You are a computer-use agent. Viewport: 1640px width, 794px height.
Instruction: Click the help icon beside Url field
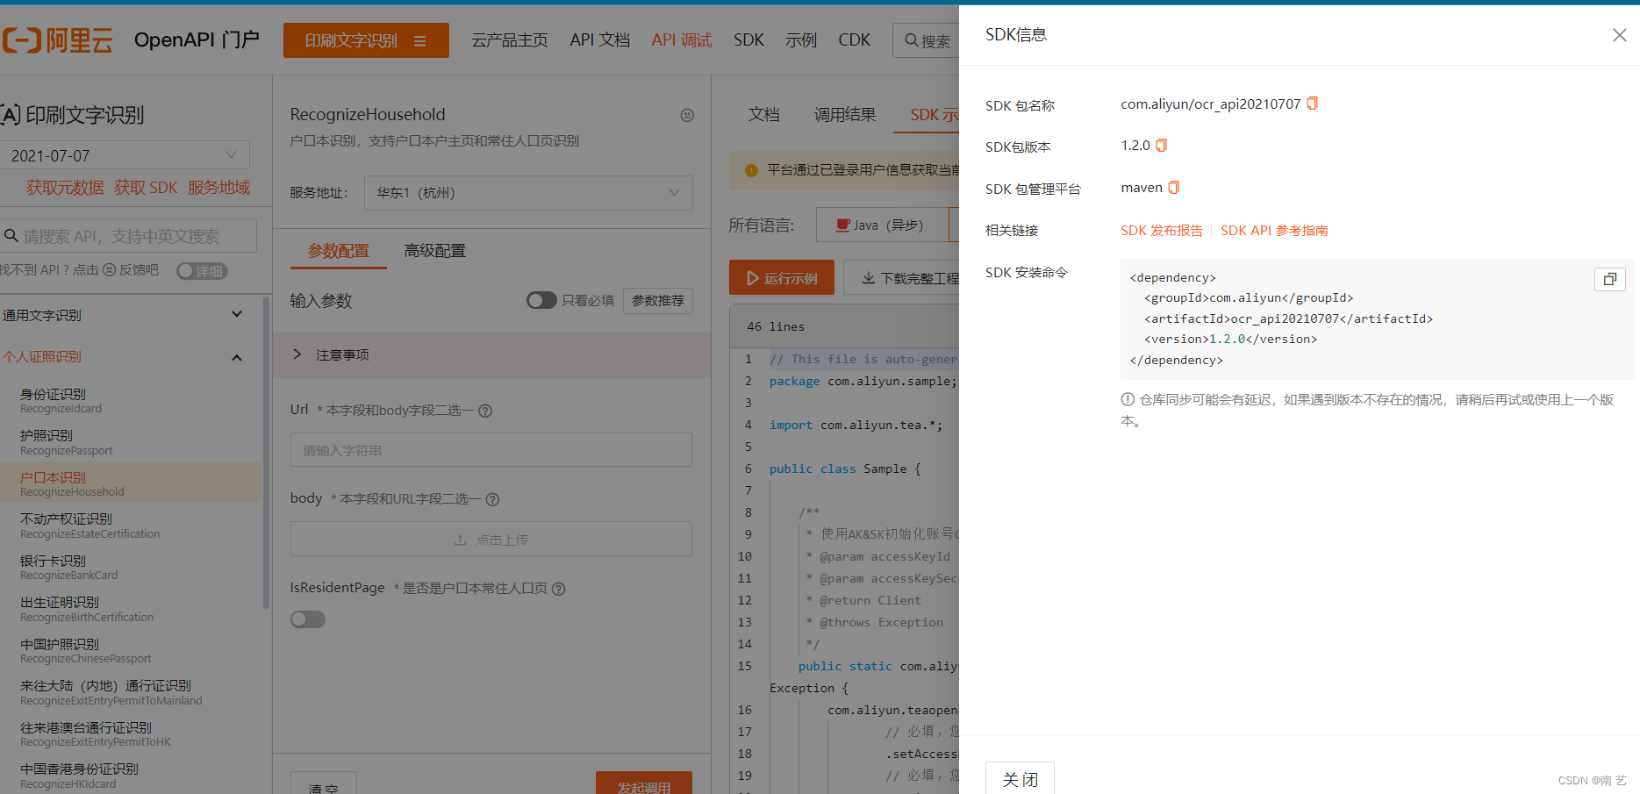[485, 411]
